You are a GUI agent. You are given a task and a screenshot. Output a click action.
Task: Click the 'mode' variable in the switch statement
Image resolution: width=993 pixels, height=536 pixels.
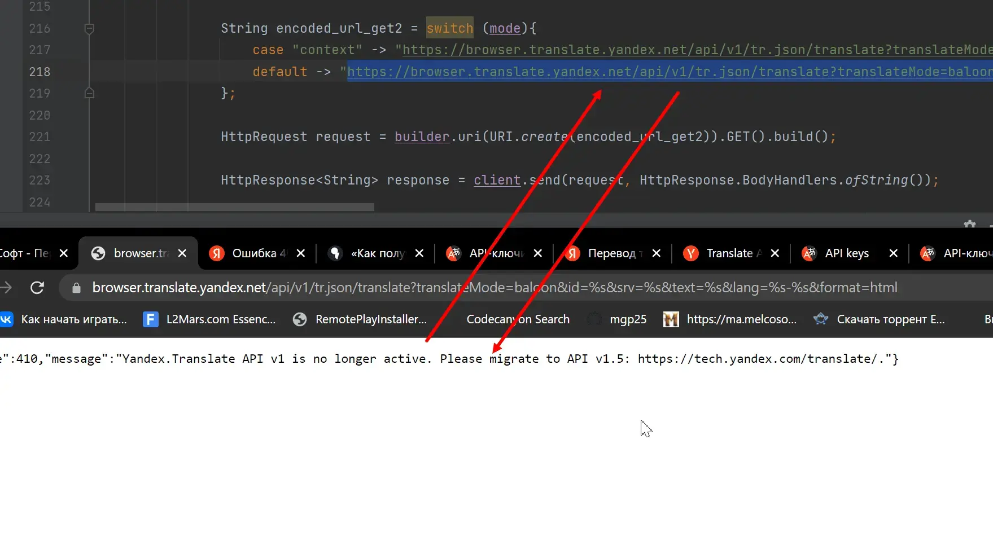click(505, 28)
